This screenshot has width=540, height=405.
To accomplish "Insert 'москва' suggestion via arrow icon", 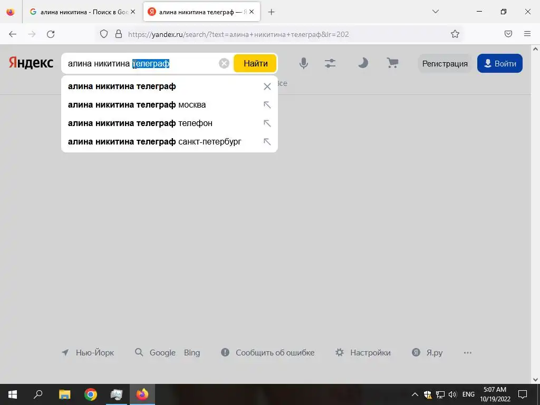I will click(267, 105).
